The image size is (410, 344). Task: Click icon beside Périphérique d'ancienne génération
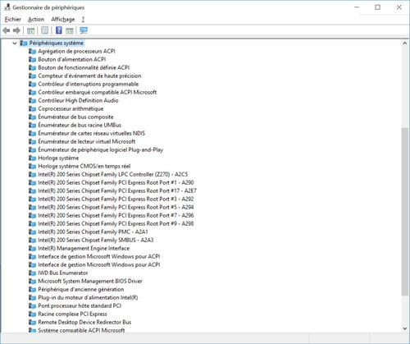click(33, 290)
